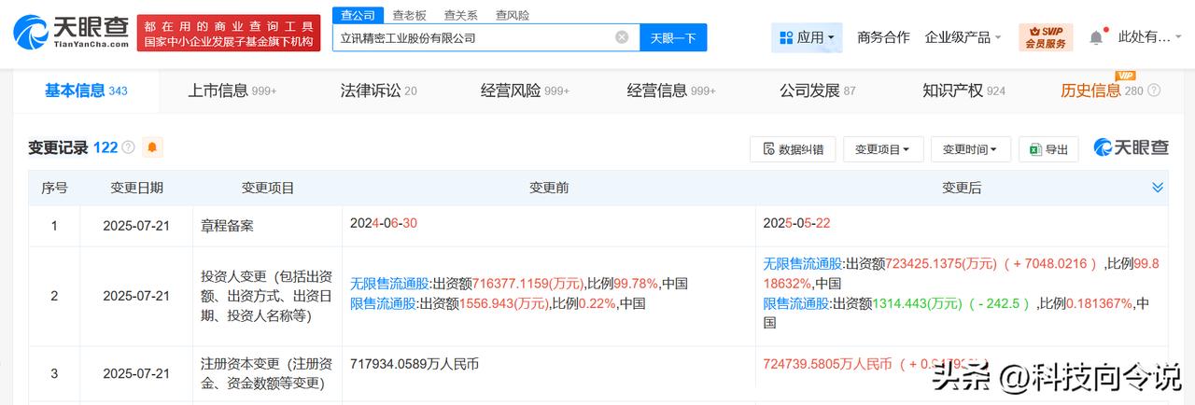Click the 变更后 column header
The height and width of the screenshot is (405, 1195).
point(962,188)
